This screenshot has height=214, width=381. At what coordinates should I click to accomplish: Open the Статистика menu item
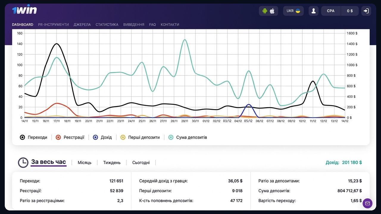coord(107,25)
